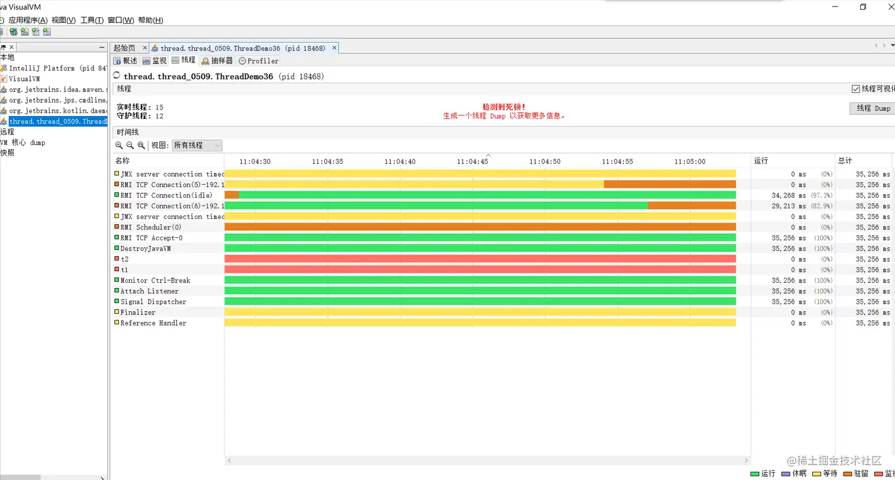
Task: Click the orange timeline bar of RMI Scheduler(0)
Action: pyautogui.click(x=480, y=227)
